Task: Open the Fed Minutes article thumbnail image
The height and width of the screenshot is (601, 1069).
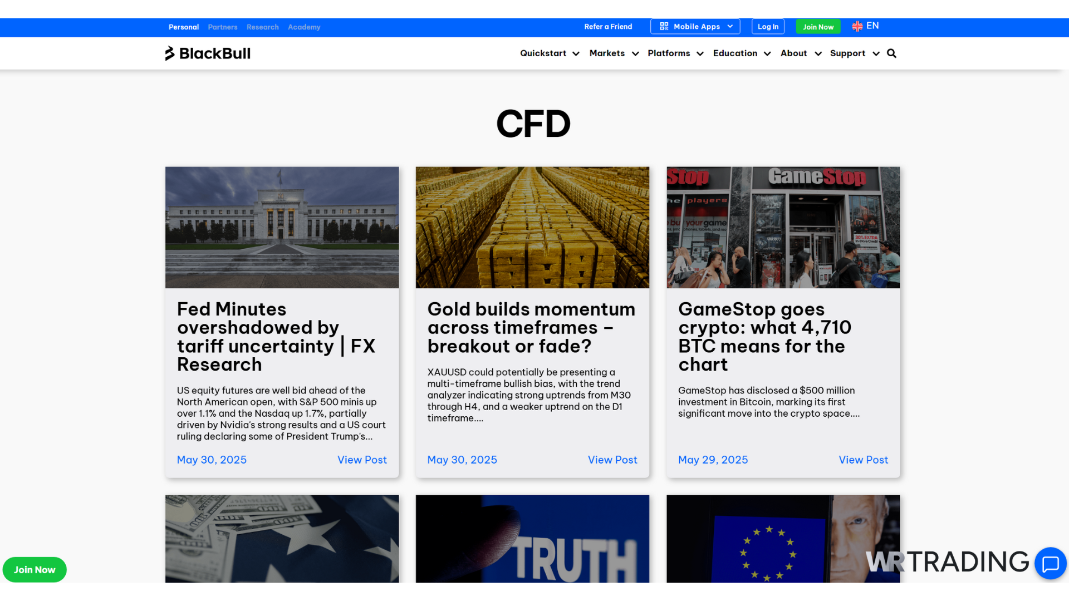Action: click(282, 227)
